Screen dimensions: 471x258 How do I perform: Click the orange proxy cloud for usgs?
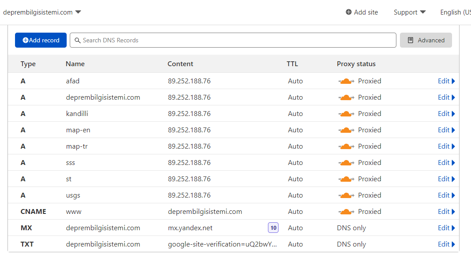coord(346,195)
